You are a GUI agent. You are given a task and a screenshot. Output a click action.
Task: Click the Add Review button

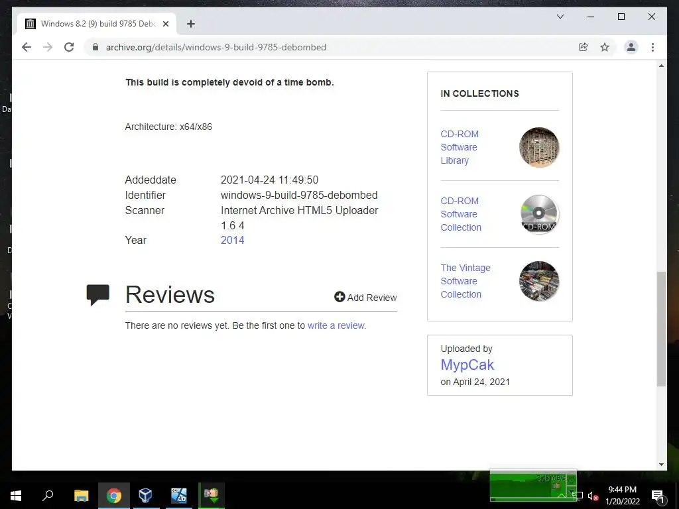tap(365, 298)
